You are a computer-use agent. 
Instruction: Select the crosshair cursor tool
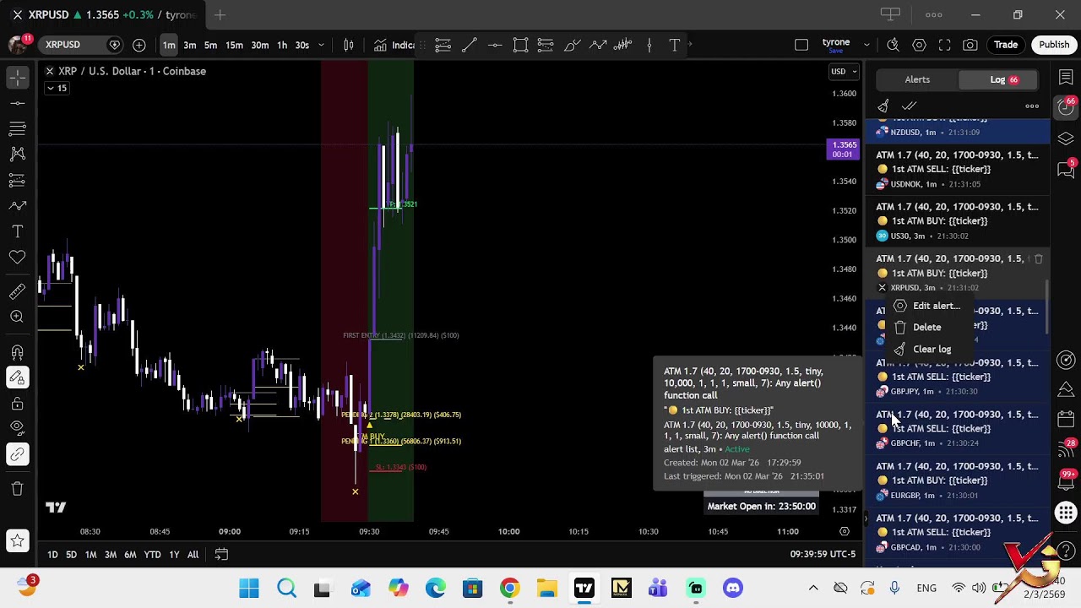[x=17, y=78]
